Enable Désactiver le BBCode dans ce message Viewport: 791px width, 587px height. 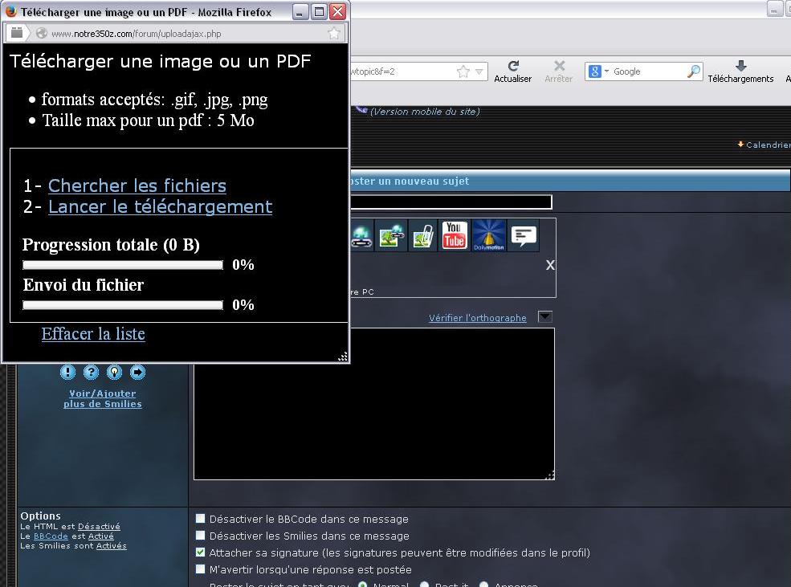coord(201,519)
